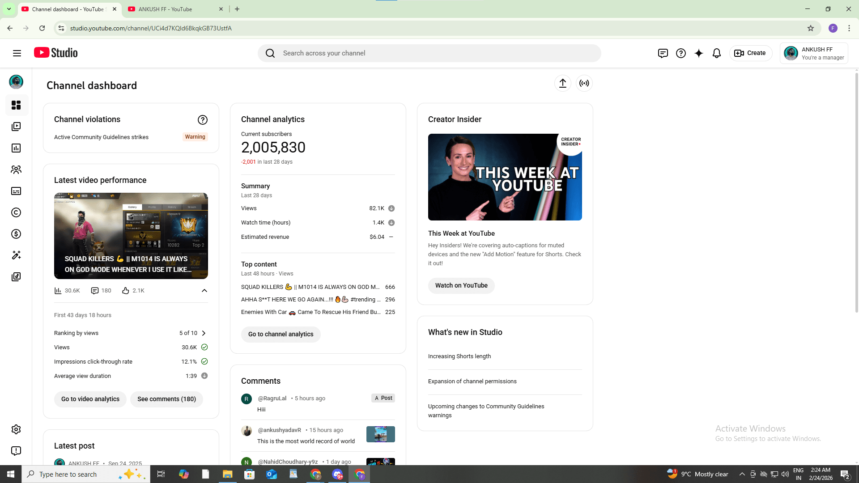
Task: Click the Warning strike badge
Action: pyautogui.click(x=195, y=137)
